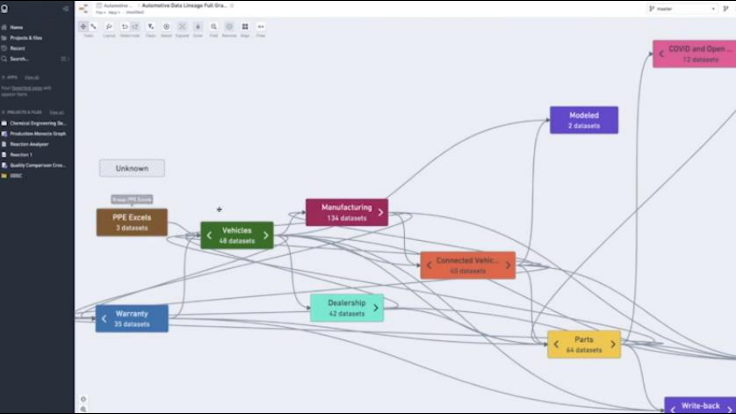Expand Vehicles node to the left
The image size is (736, 414).
click(x=209, y=235)
